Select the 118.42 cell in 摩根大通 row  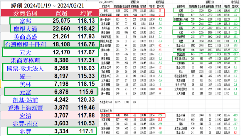point(86,29)
